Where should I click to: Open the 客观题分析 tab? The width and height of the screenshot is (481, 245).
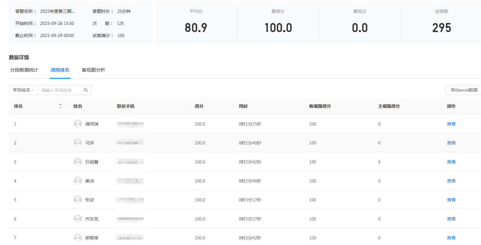pyautogui.click(x=93, y=70)
